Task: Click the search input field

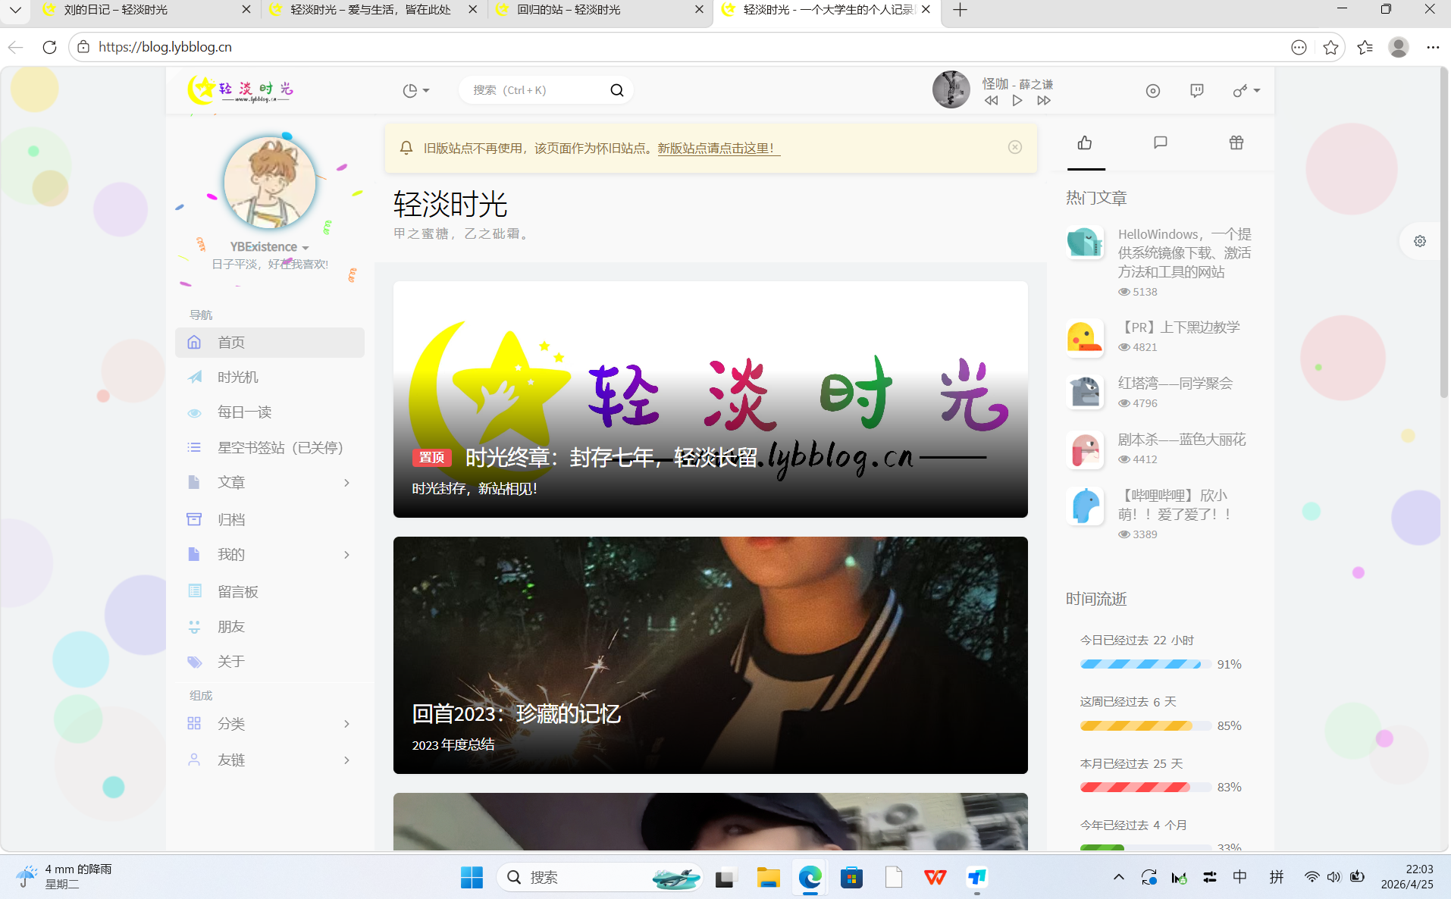Action: tap(534, 90)
